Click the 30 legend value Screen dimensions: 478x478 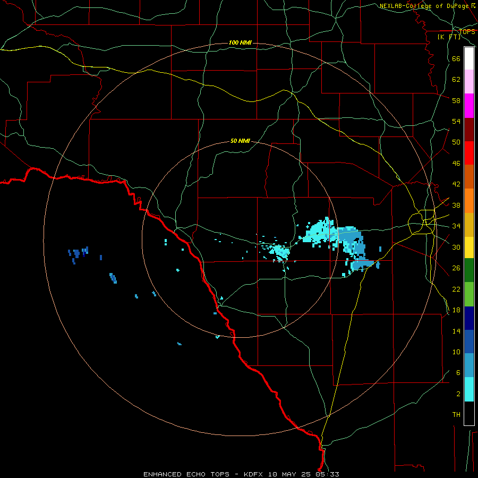[x=456, y=247]
